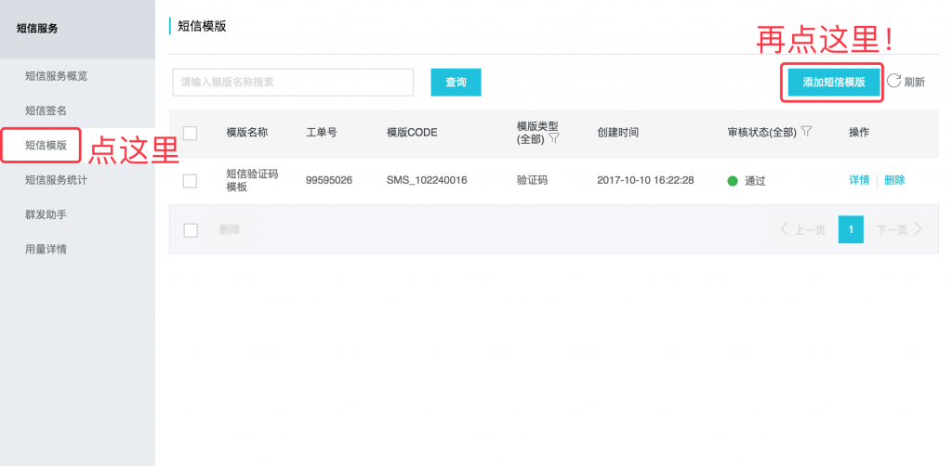Click 删除 link in the template row
This screenshot has width=952, height=466.
click(x=894, y=180)
